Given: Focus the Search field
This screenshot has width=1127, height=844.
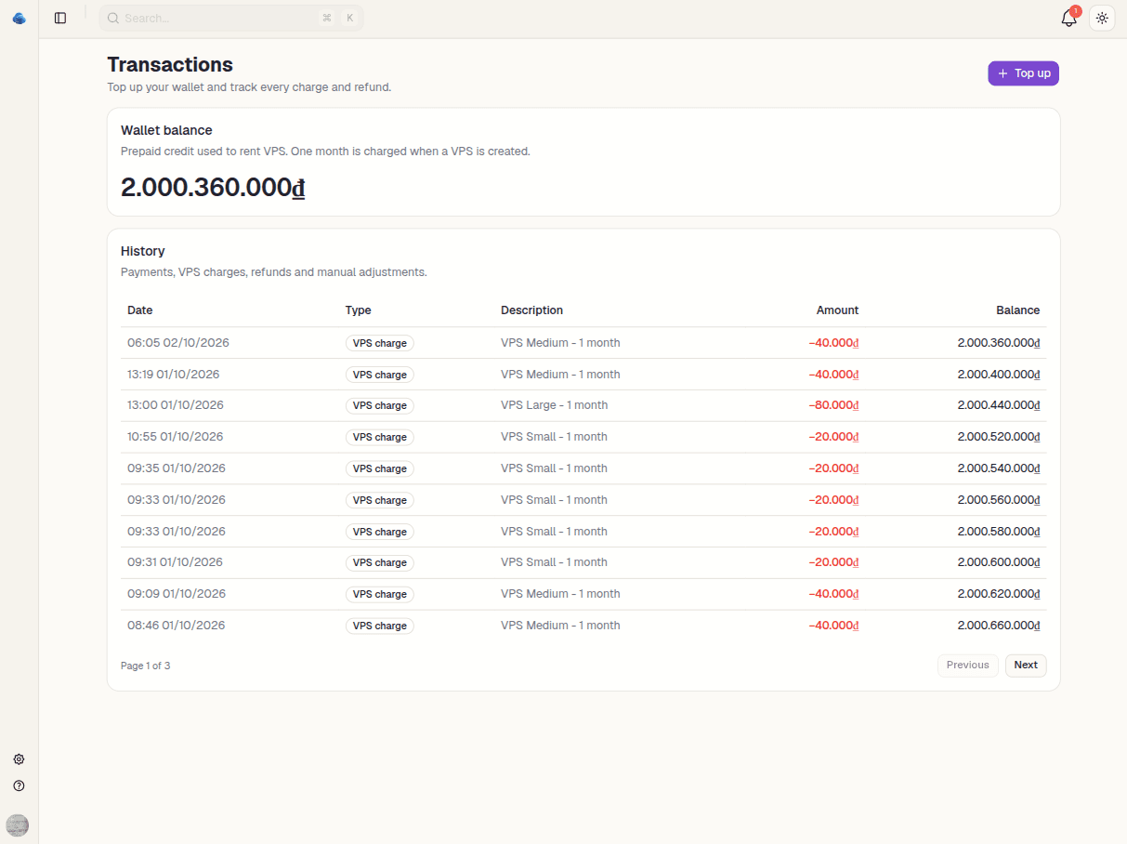Looking at the screenshot, I should tap(231, 18).
